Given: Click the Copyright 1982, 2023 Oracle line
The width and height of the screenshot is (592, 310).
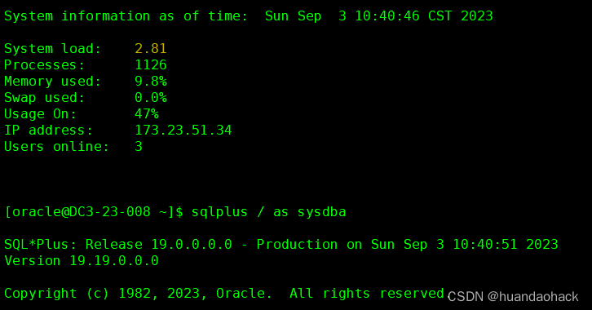Looking at the screenshot, I should click(x=224, y=294).
